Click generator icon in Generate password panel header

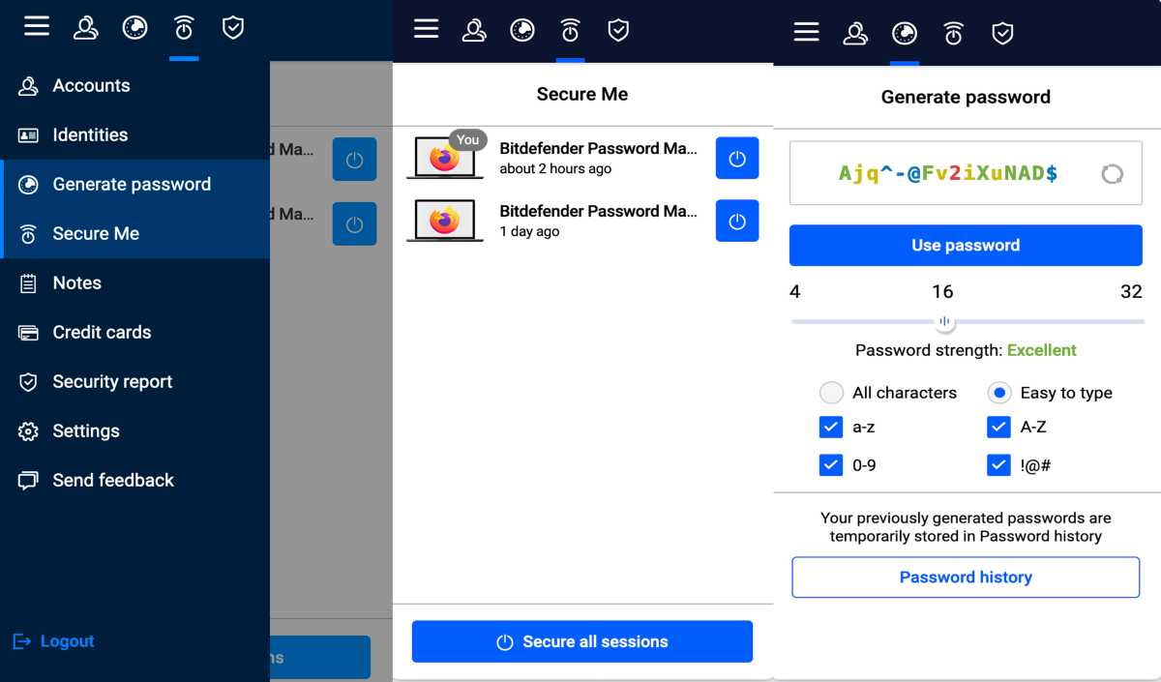pos(905,34)
